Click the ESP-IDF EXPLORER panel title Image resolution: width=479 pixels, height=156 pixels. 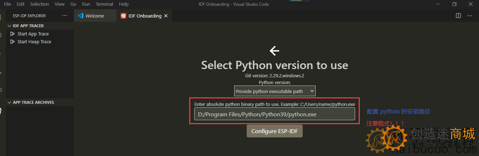29,16
